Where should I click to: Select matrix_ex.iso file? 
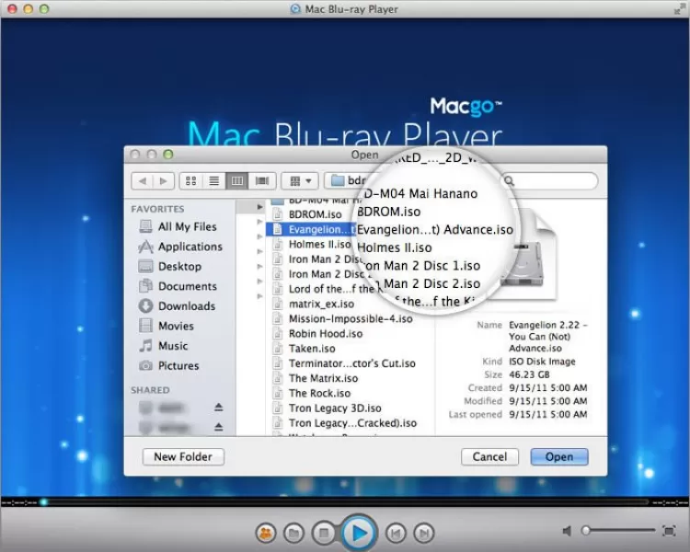[x=321, y=304]
